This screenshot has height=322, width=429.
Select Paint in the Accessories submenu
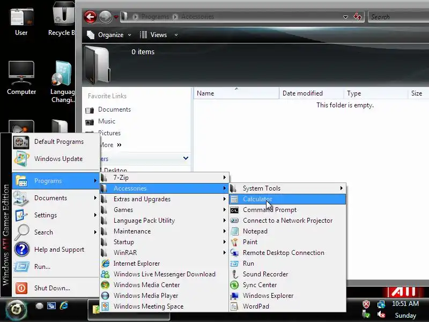(287, 242)
